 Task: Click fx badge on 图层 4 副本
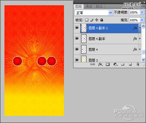tap(135, 39)
